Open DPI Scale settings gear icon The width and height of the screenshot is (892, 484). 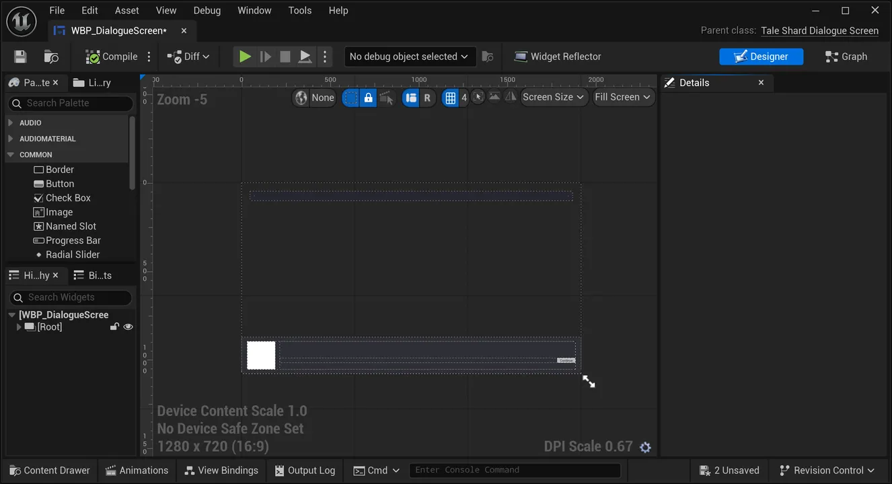click(x=645, y=447)
